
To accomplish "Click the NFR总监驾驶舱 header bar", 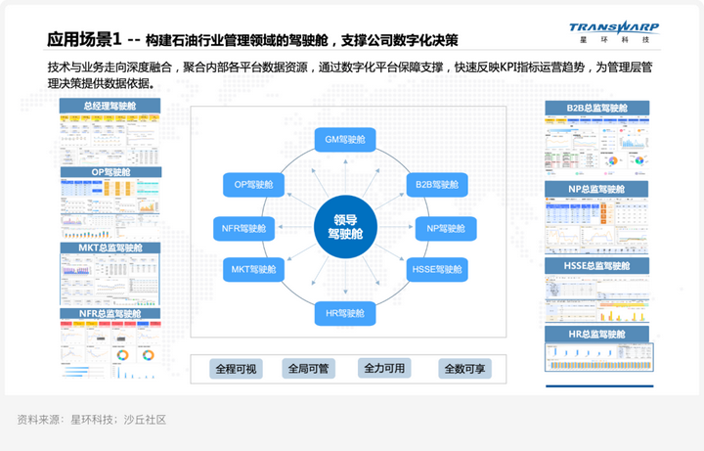I will point(110,313).
